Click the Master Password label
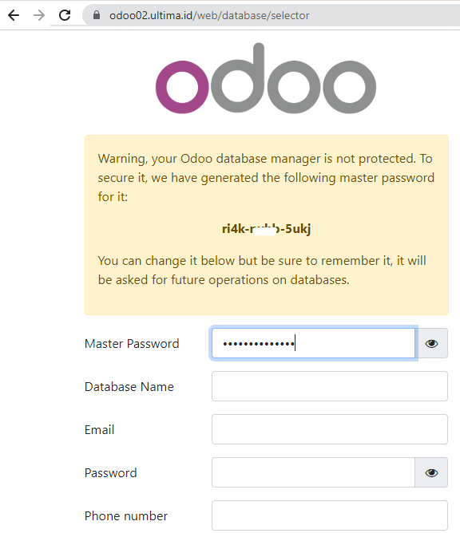Viewport: 460px width, 533px height. pyautogui.click(x=132, y=344)
